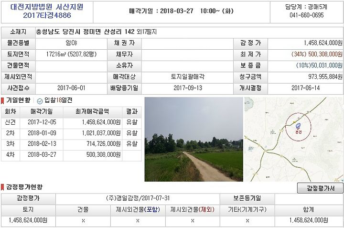Click appraiser text (주)경일감정/2017-07-31

click(x=138, y=198)
